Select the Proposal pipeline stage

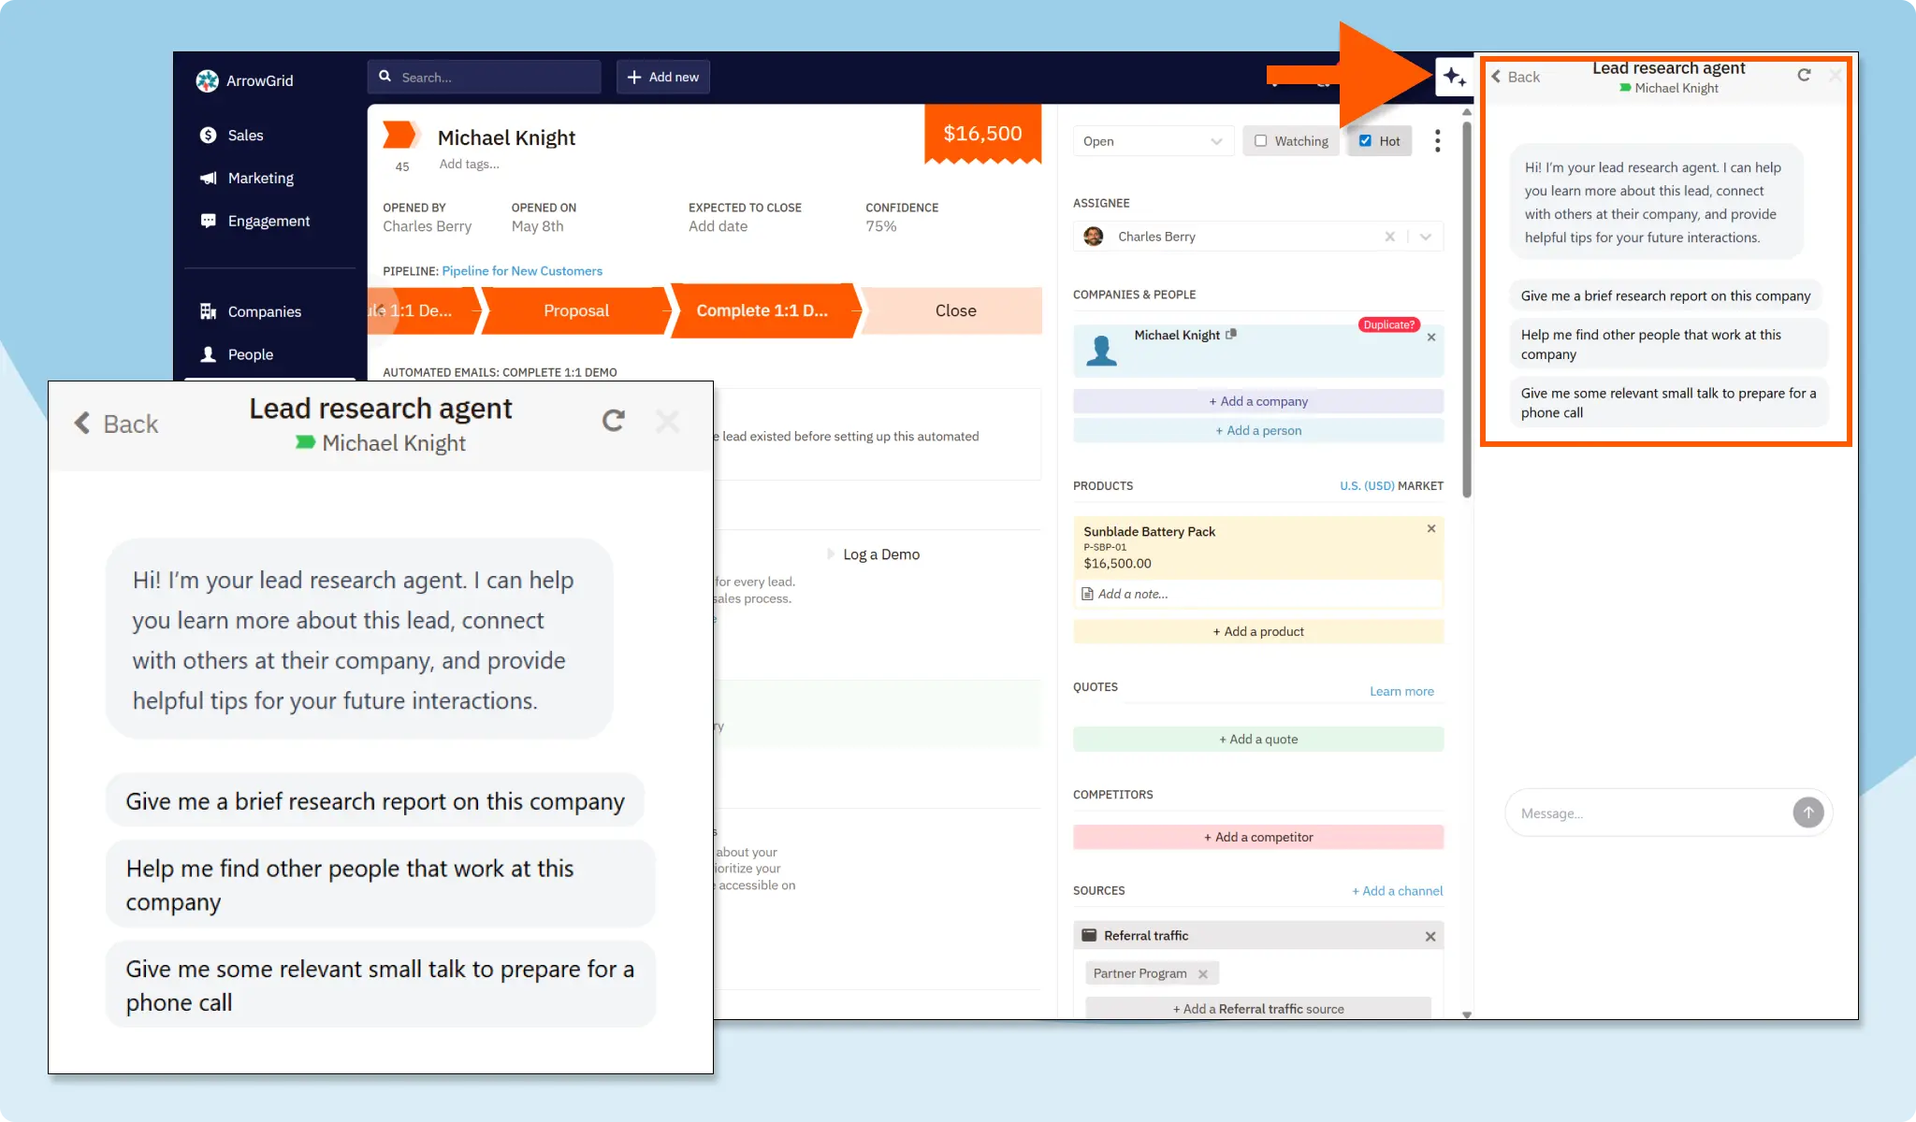click(575, 310)
